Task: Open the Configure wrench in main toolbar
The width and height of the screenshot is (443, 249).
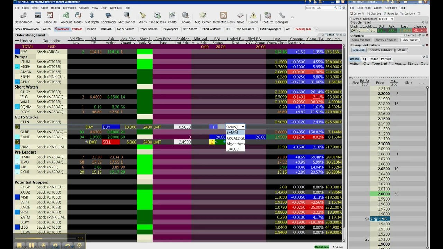Action: [282, 18]
